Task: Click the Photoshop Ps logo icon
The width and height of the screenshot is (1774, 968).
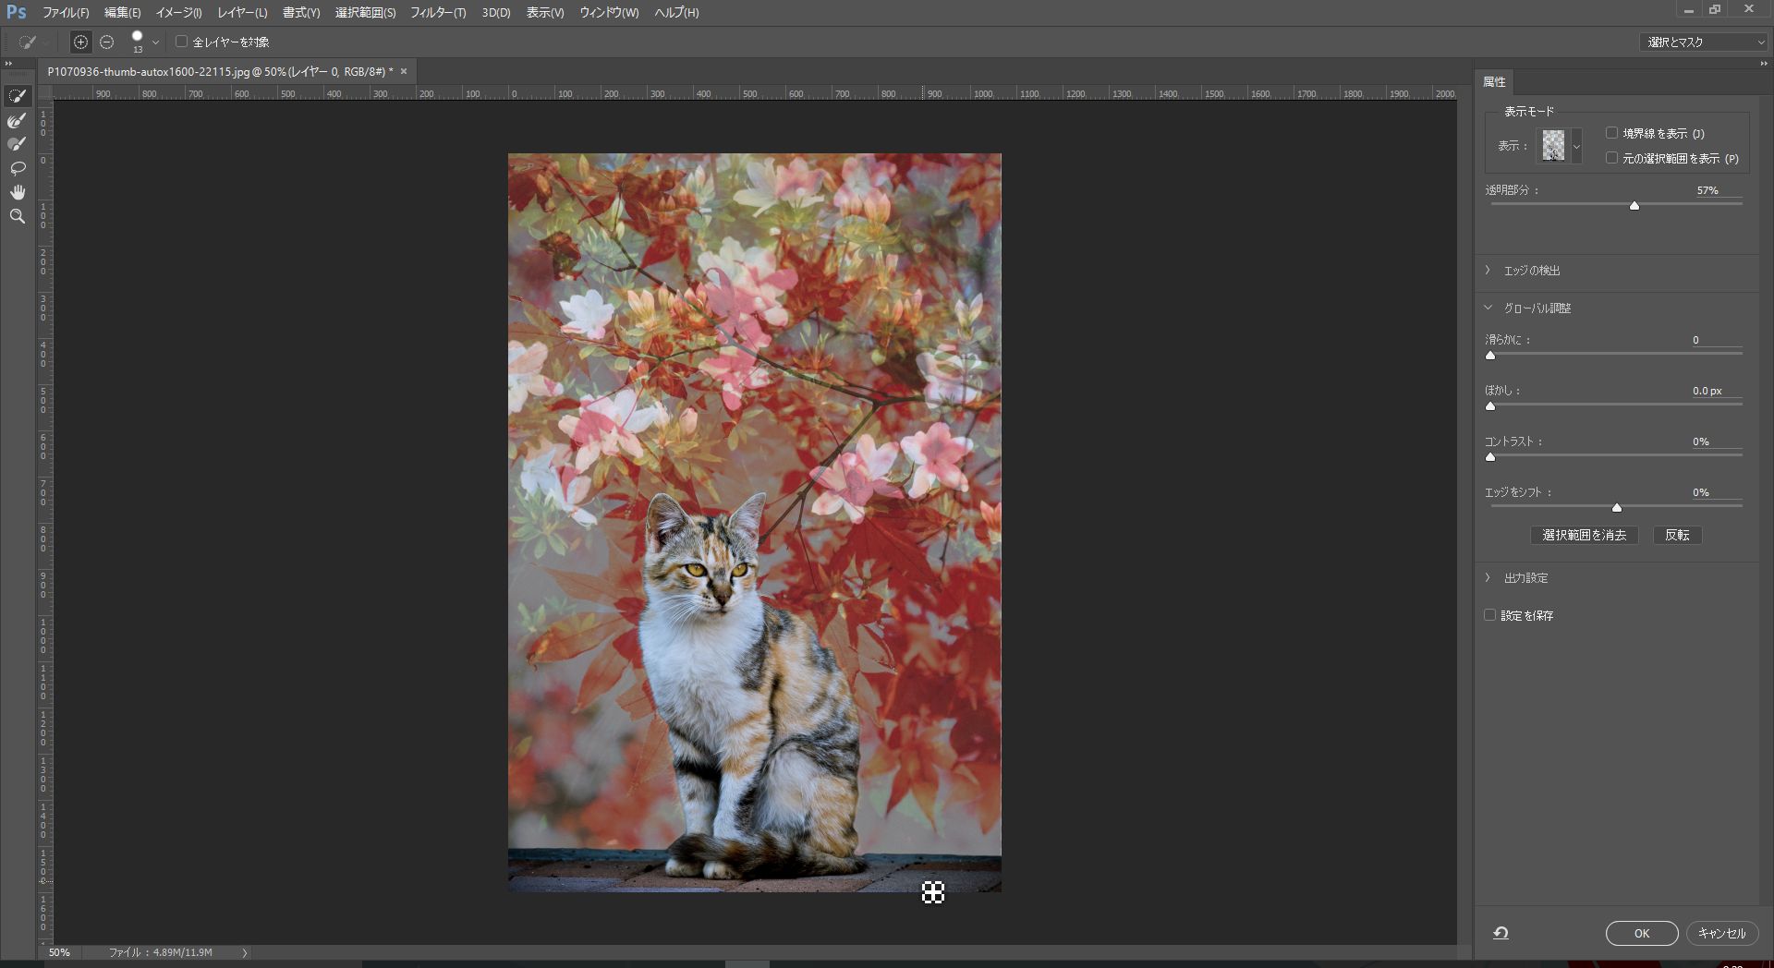Action: click(x=16, y=12)
